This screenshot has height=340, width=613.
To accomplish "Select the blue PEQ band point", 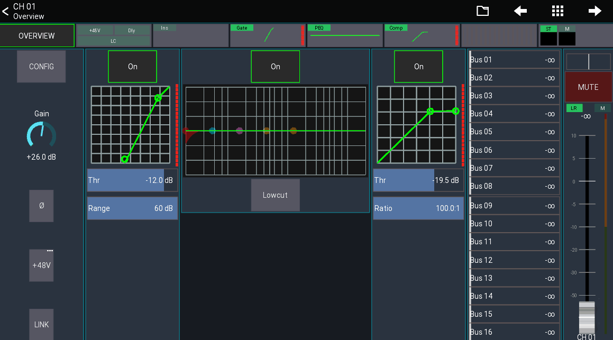I will 212,131.
